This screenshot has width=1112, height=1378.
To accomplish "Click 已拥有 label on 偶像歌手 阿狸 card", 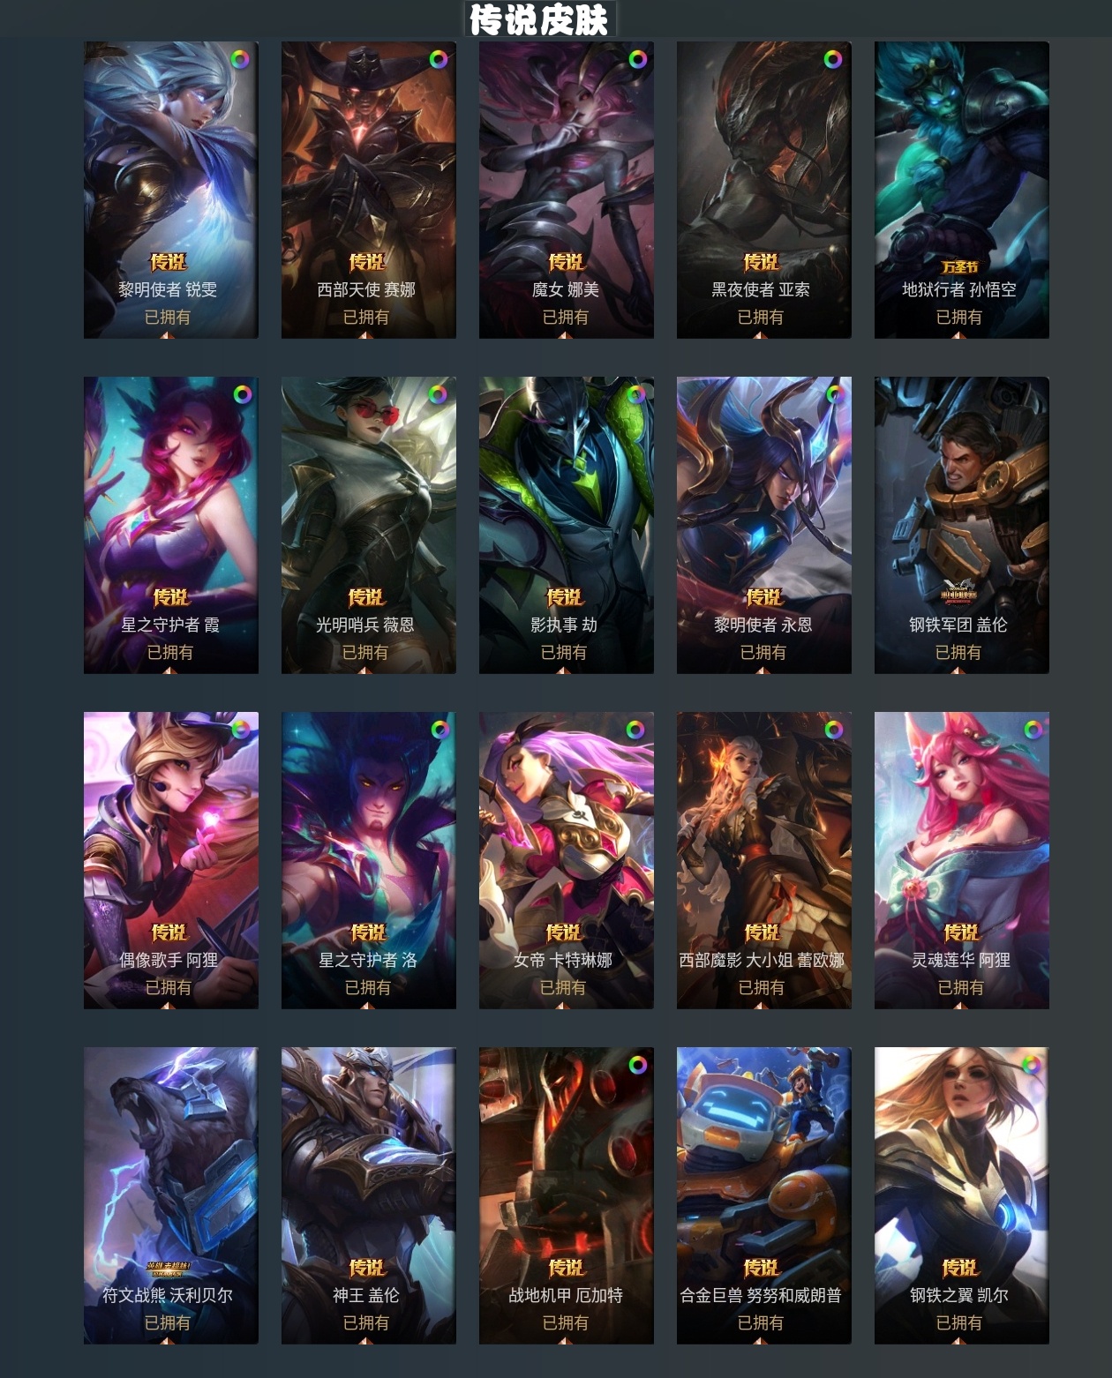I will coord(169,987).
